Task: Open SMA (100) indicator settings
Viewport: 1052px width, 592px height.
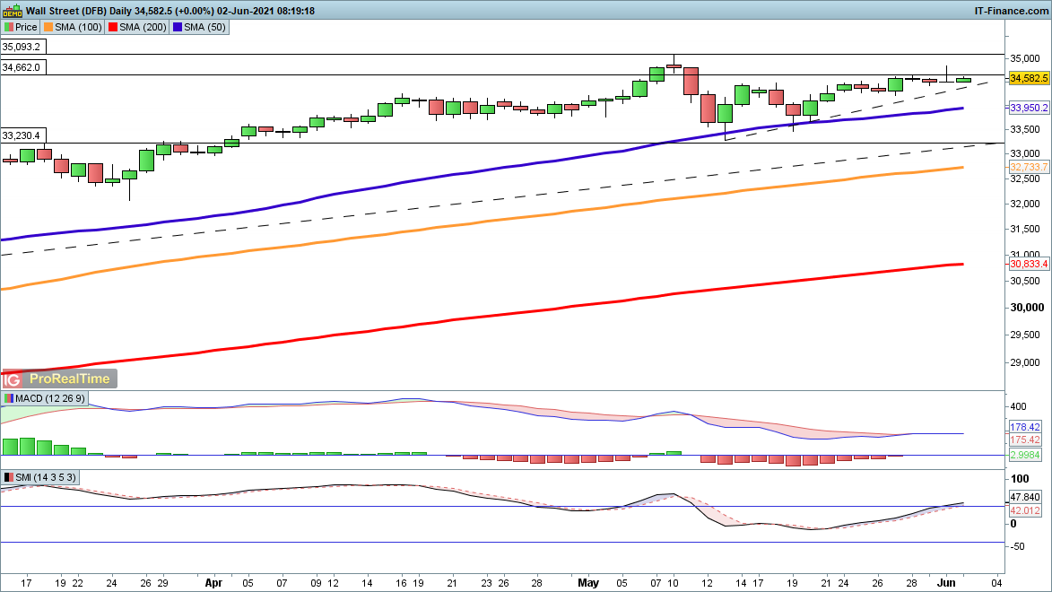Action: pos(77,28)
